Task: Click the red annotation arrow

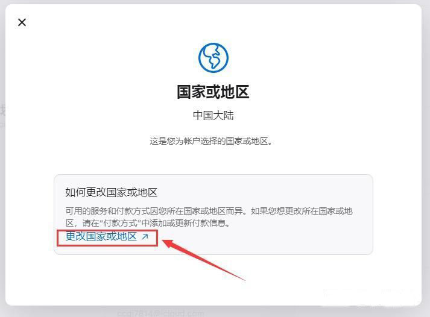Action: tap(203, 259)
